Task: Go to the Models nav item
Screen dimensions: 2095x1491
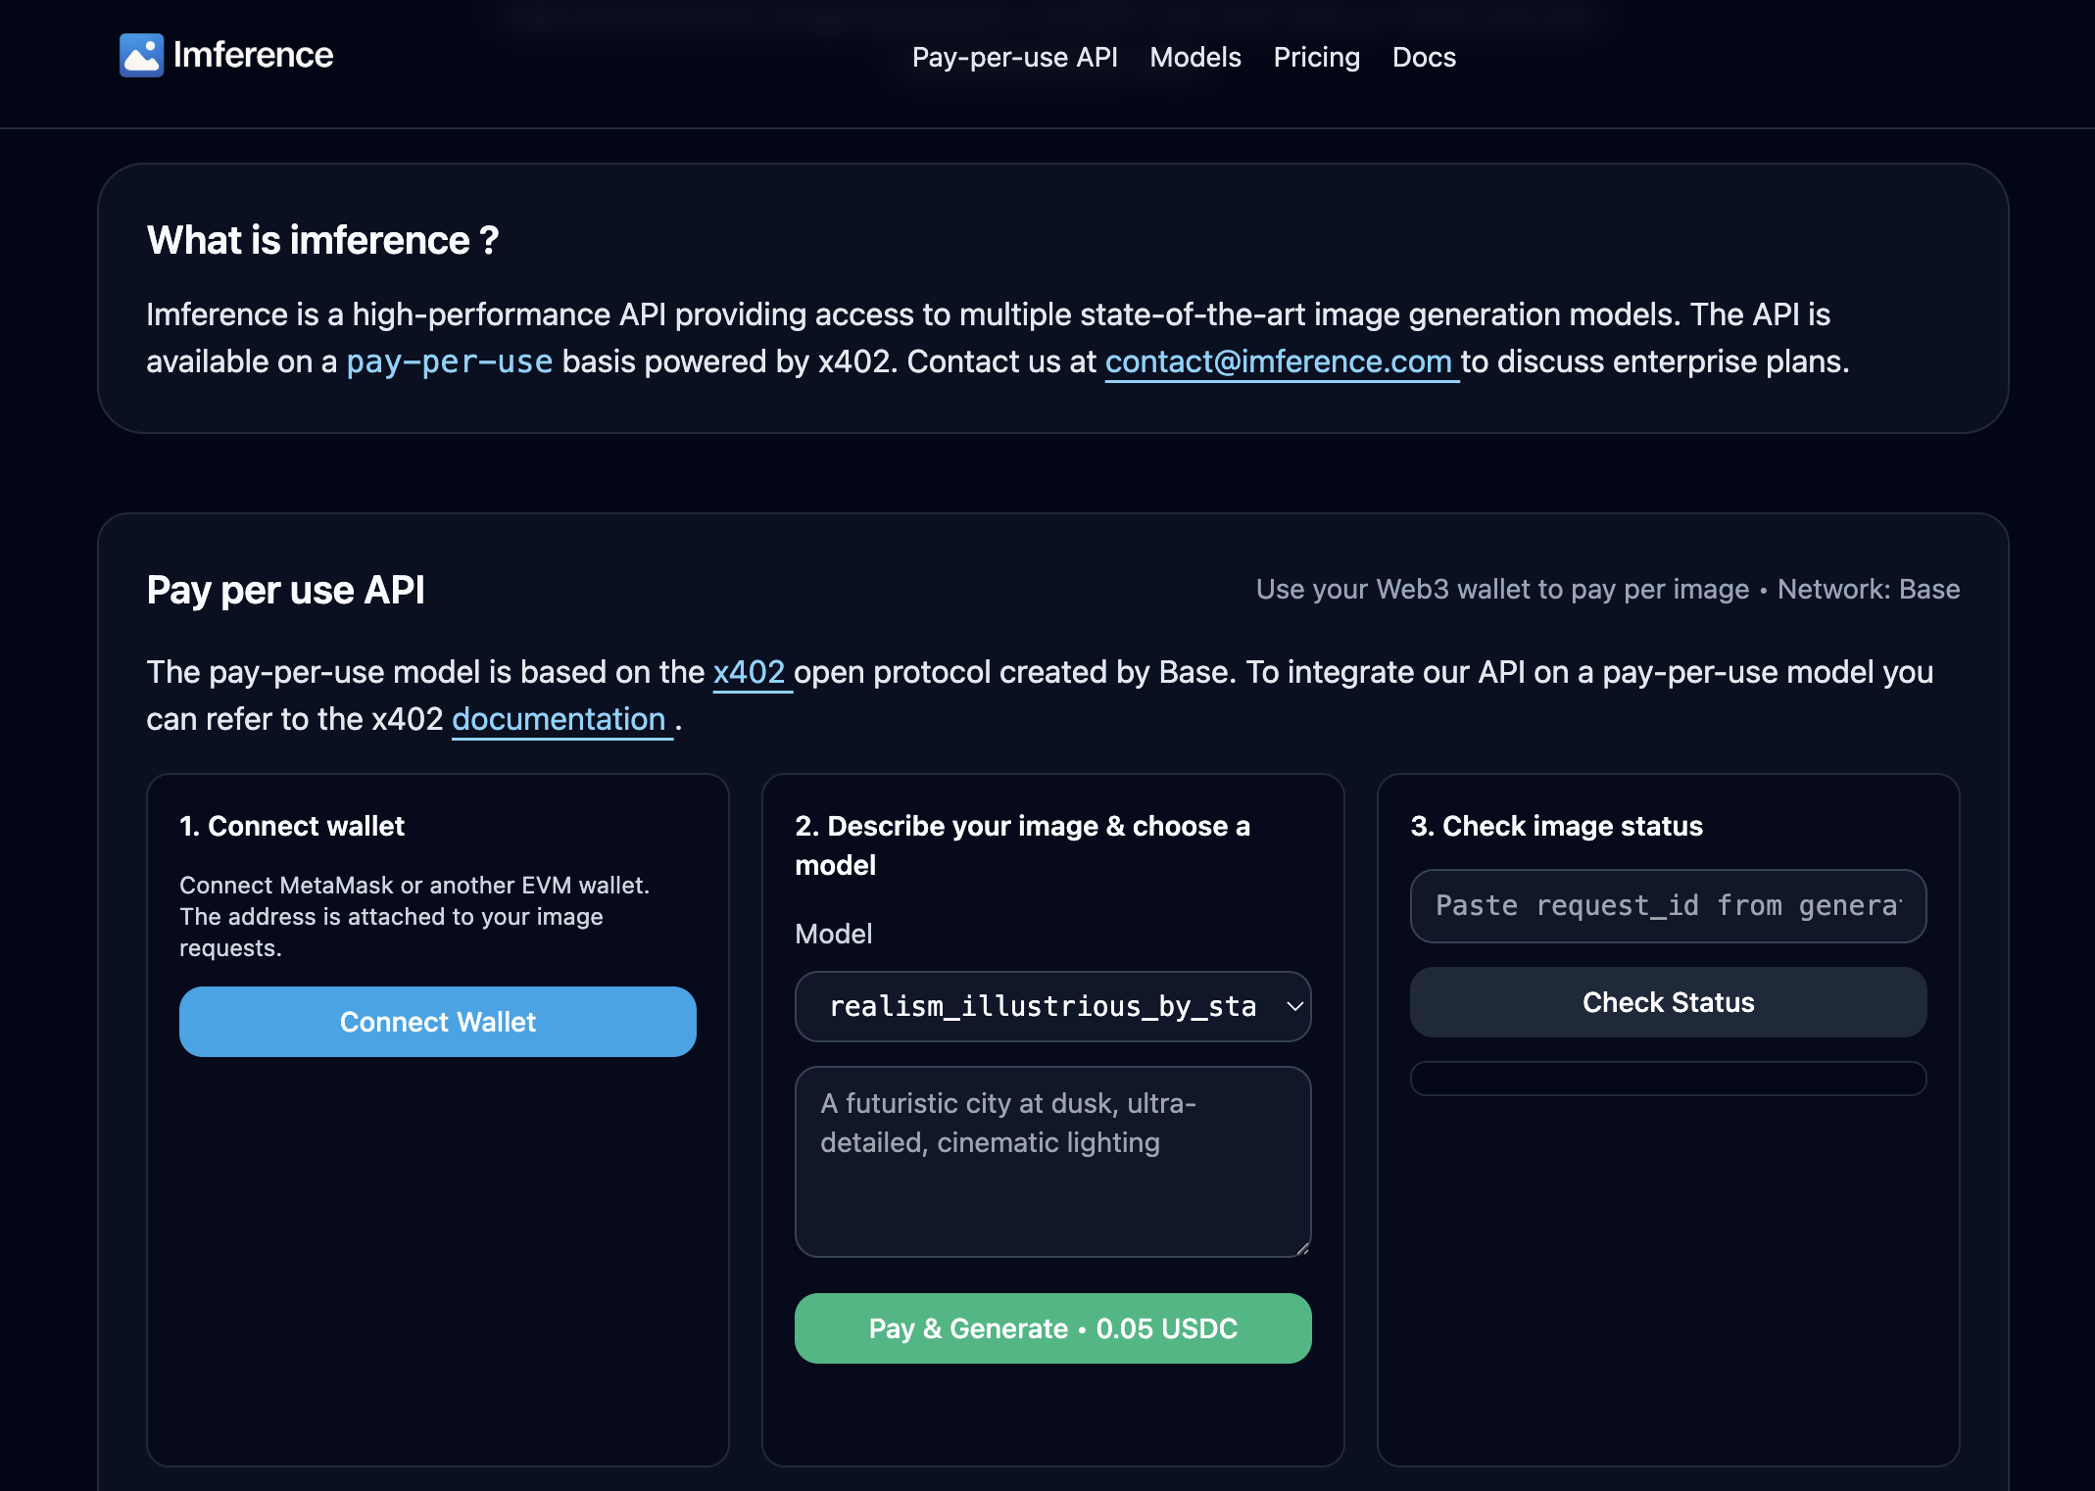Action: (x=1194, y=58)
